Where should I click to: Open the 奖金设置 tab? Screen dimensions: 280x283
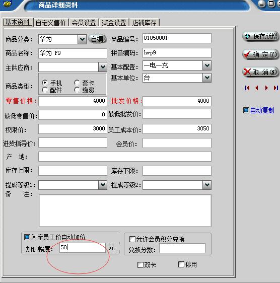click(x=114, y=23)
